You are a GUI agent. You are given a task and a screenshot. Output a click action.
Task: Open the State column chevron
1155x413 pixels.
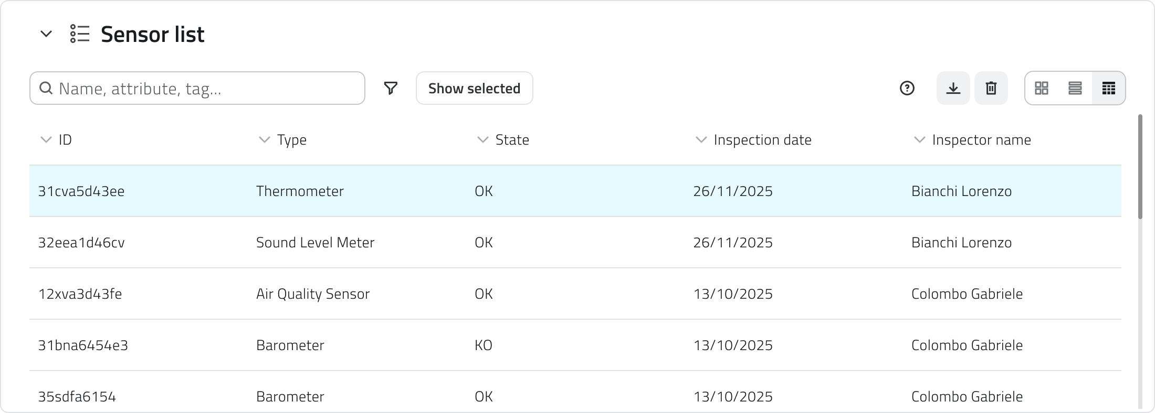pyautogui.click(x=482, y=139)
